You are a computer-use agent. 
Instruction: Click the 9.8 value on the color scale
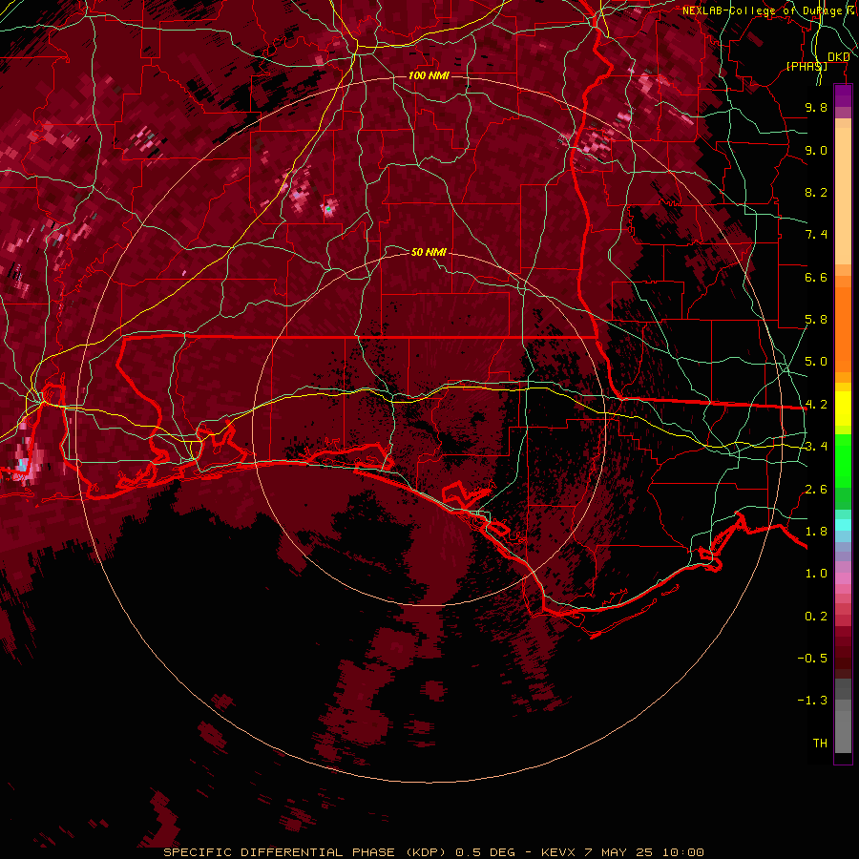click(x=816, y=107)
